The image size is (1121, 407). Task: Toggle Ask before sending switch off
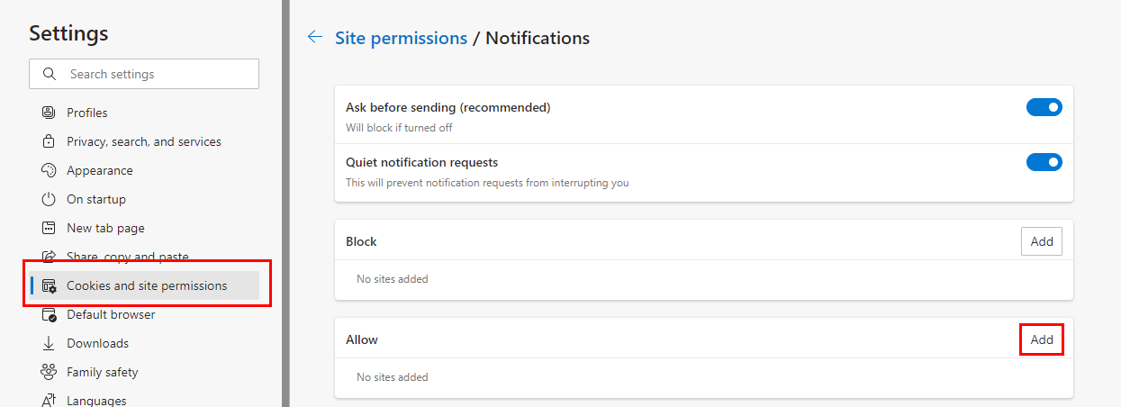[1044, 107]
